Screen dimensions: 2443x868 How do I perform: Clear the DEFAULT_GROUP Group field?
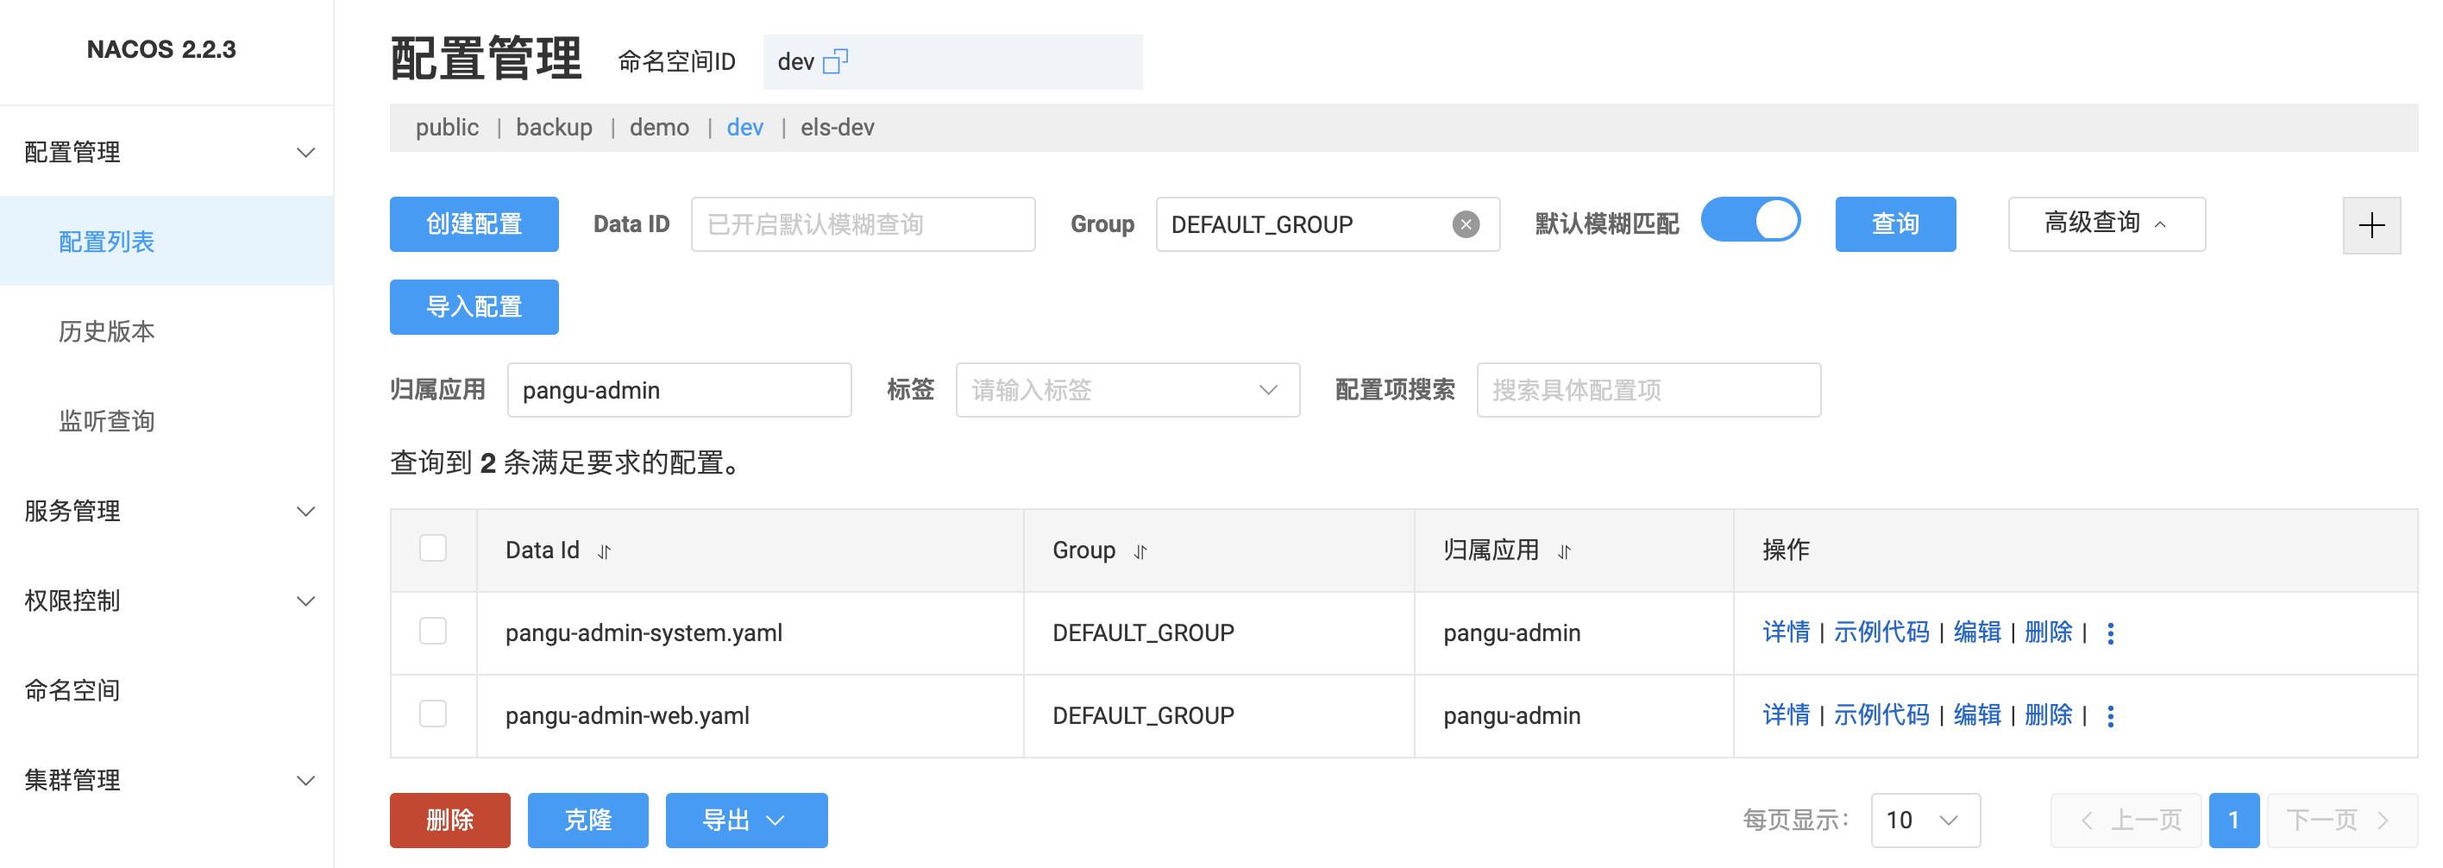coord(1466,225)
